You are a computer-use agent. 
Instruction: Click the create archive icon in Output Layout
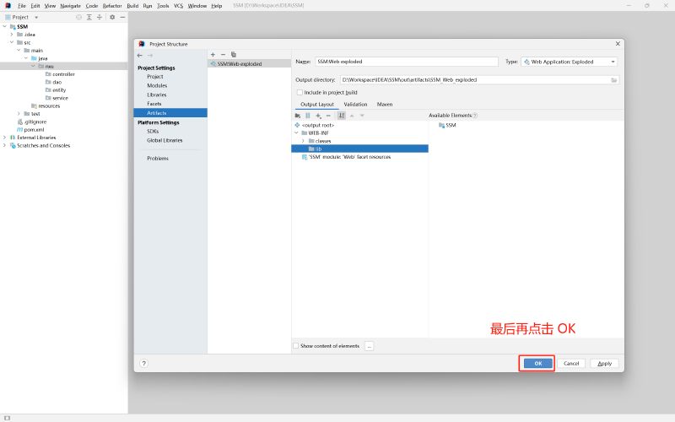(x=308, y=116)
